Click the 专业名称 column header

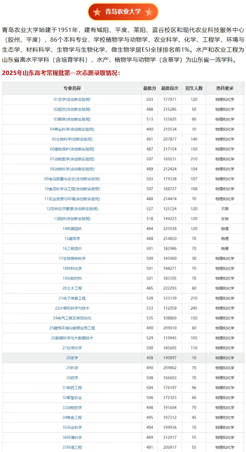tap(72, 88)
